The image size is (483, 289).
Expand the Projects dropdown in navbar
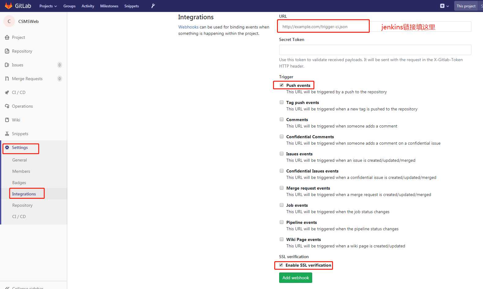(48, 6)
